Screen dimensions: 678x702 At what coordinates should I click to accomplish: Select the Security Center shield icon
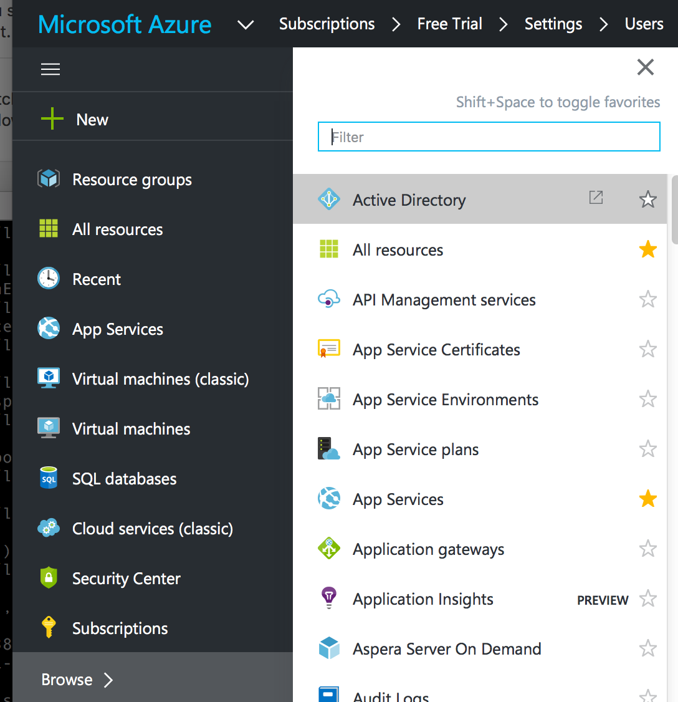pyautogui.click(x=49, y=578)
